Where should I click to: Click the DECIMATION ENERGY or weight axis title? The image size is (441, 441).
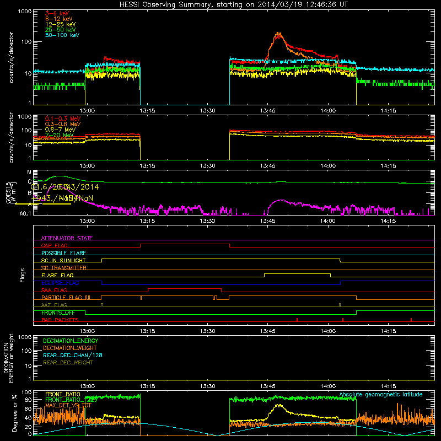(x=8, y=358)
